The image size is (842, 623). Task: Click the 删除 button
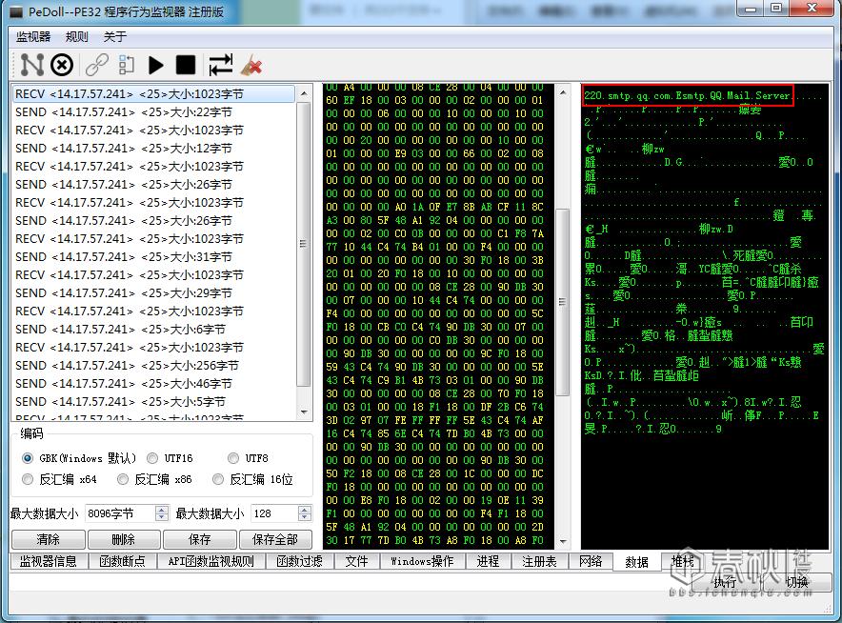point(124,538)
